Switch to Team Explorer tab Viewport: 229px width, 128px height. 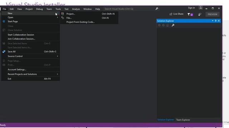click(183, 120)
